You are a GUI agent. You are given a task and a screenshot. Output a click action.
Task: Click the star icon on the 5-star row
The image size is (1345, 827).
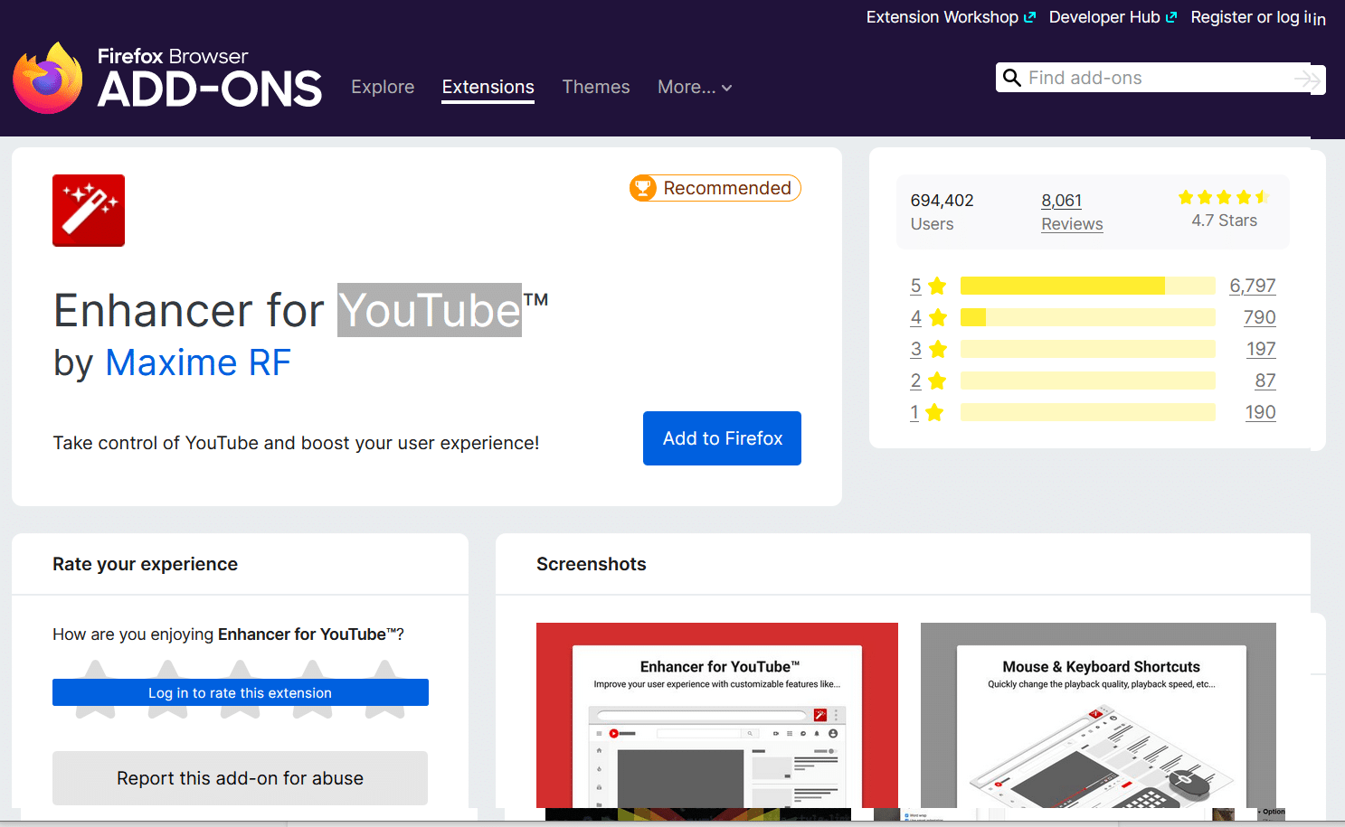click(936, 285)
